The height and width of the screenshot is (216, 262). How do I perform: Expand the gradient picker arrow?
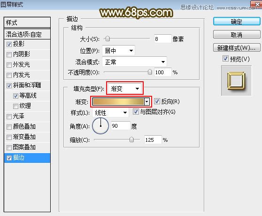click(146, 101)
